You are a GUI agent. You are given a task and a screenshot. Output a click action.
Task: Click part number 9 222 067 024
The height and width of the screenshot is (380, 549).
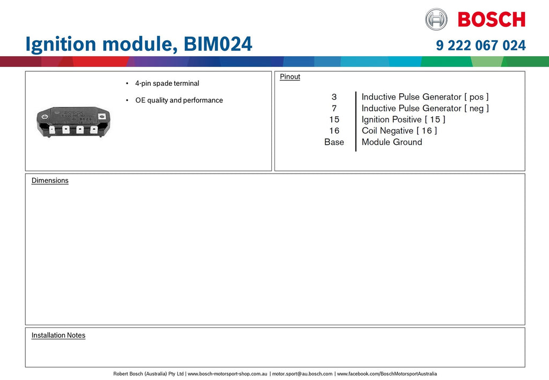tap(481, 46)
